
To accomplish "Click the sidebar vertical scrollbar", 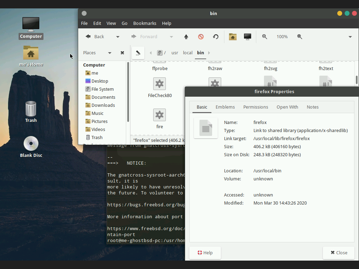I will pos(128,92).
